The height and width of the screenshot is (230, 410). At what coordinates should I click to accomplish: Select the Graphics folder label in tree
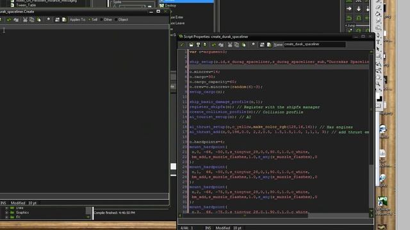click(x=22, y=213)
